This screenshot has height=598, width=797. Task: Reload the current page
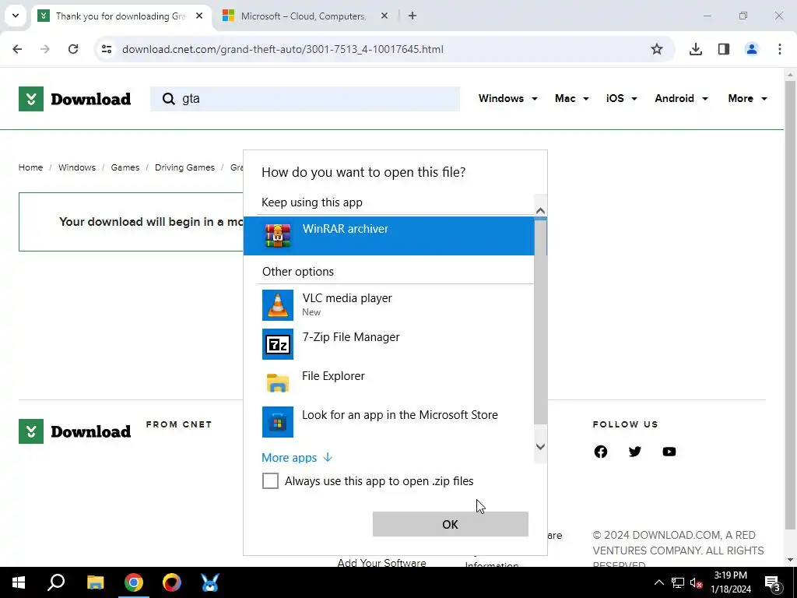[x=73, y=49]
